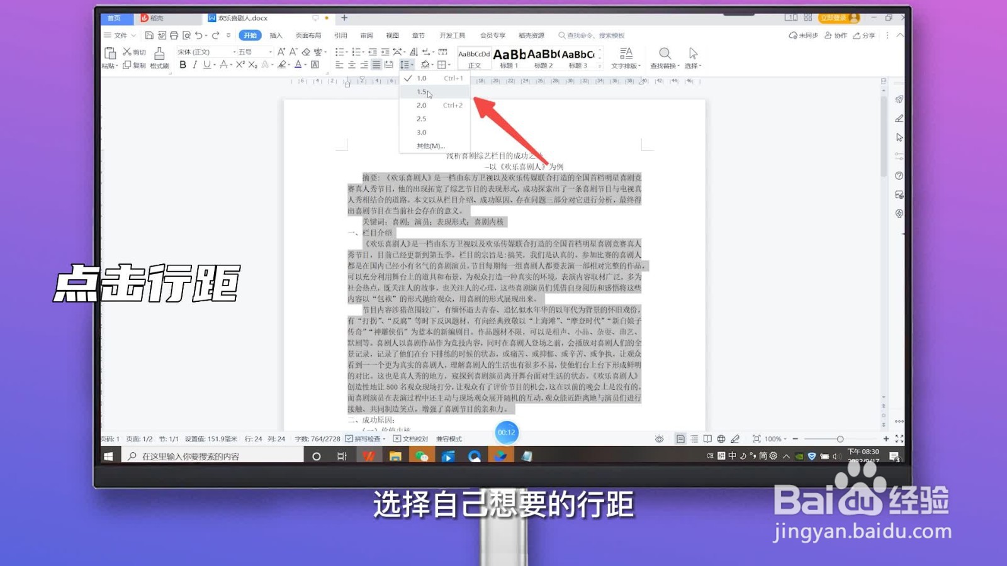This screenshot has height=566, width=1007.
Task: Click the center alignment icon
Action: (x=351, y=64)
